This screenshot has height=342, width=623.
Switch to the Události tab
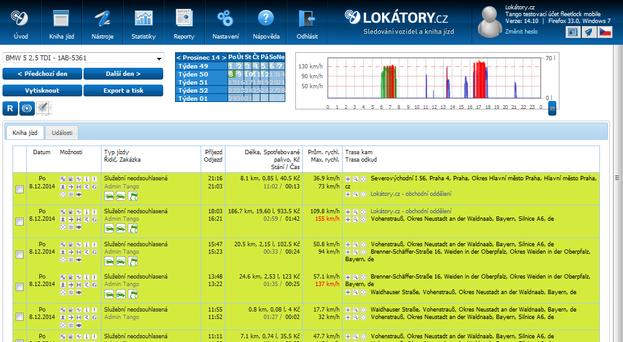62,132
